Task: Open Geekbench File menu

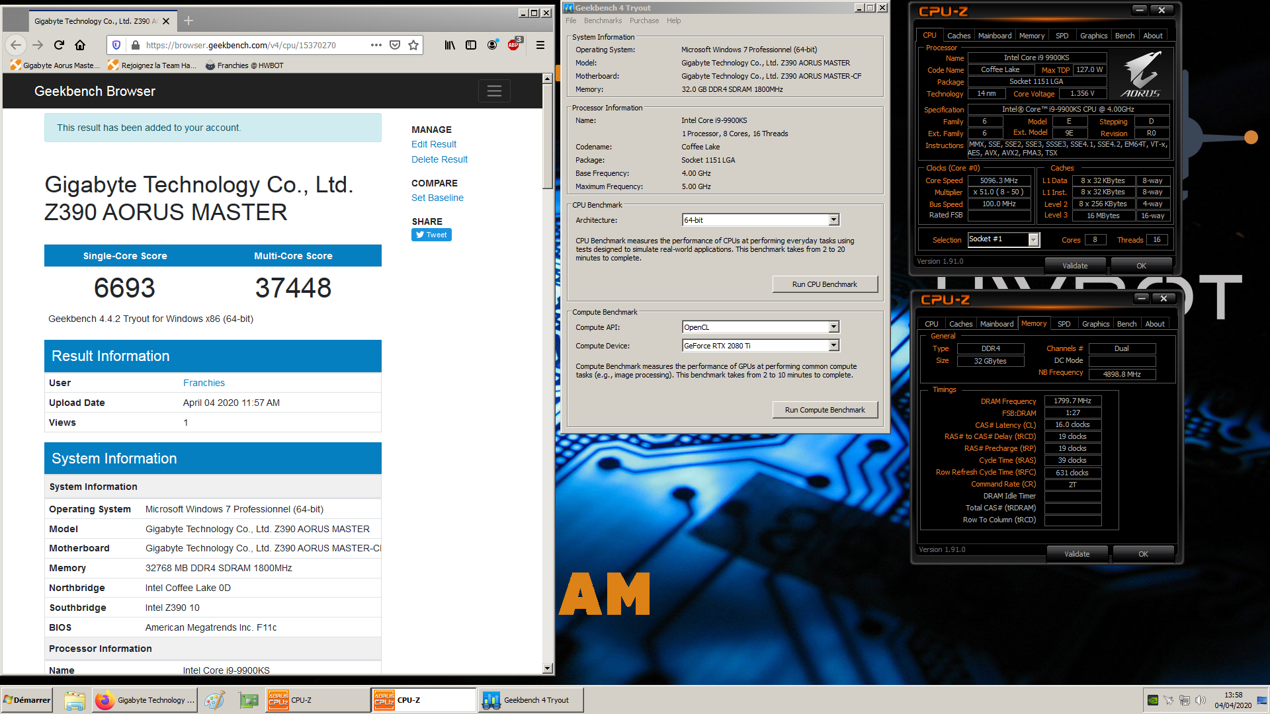Action: pos(571,20)
